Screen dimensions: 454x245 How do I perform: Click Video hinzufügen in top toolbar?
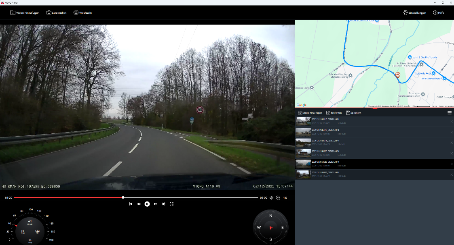coord(25,12)
